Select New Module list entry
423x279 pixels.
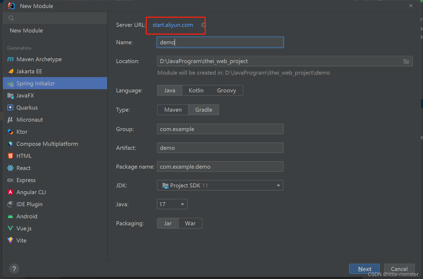pos(55,31)
